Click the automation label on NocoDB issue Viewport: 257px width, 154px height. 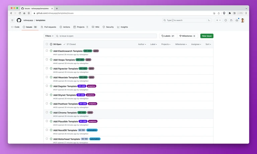[92, 130]
